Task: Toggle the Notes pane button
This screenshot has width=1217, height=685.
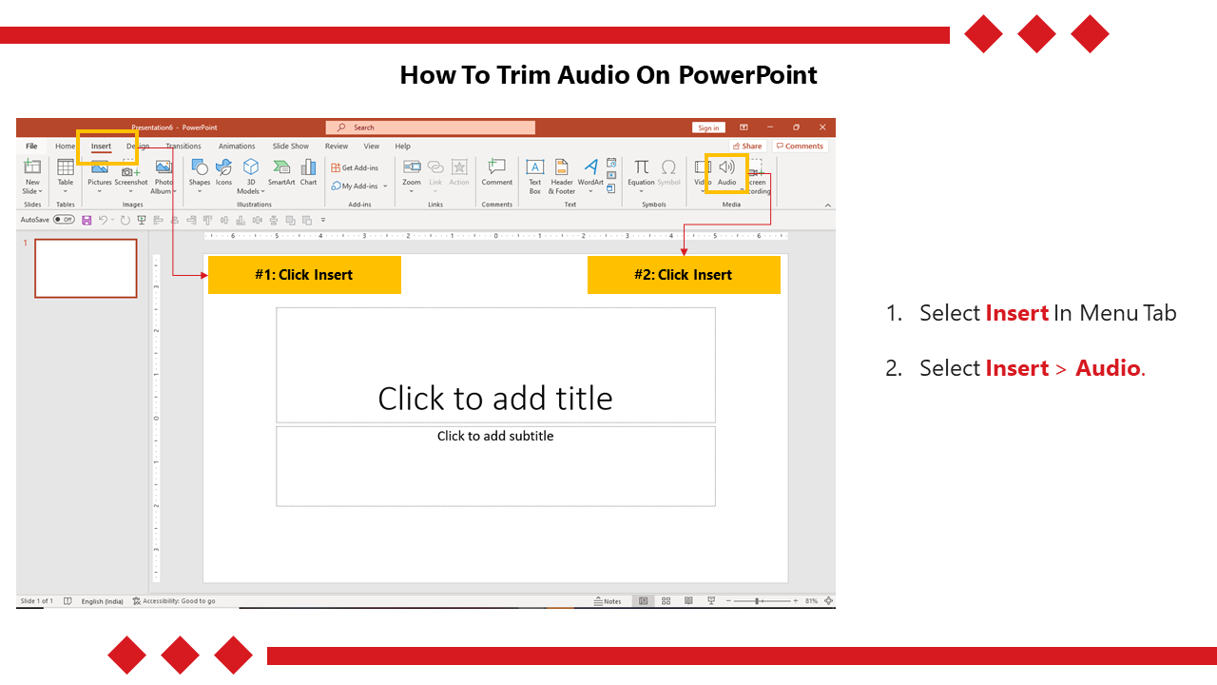Action: [x=608, y=601]
